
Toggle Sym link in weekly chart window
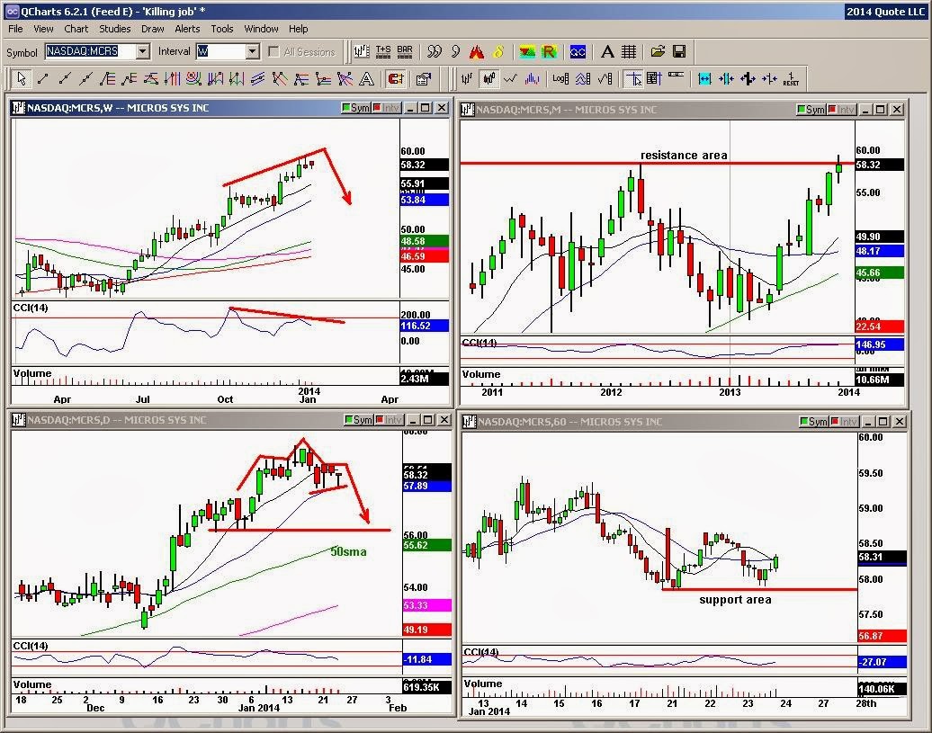(355, 108)
